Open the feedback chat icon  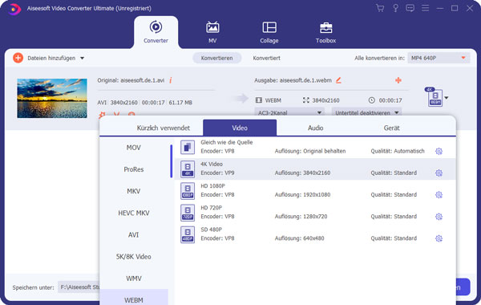[x=410, y=8]
